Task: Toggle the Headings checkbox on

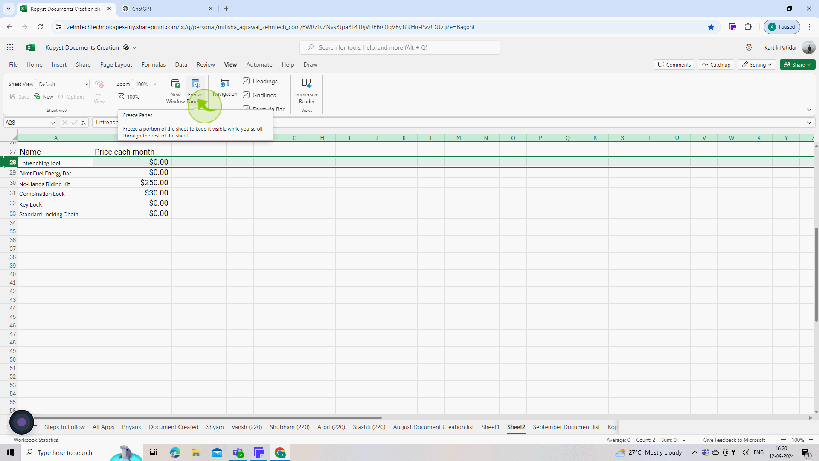Action: click(246, 81)
